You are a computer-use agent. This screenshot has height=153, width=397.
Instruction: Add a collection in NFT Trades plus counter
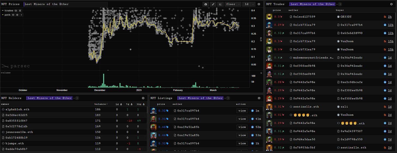339,4
